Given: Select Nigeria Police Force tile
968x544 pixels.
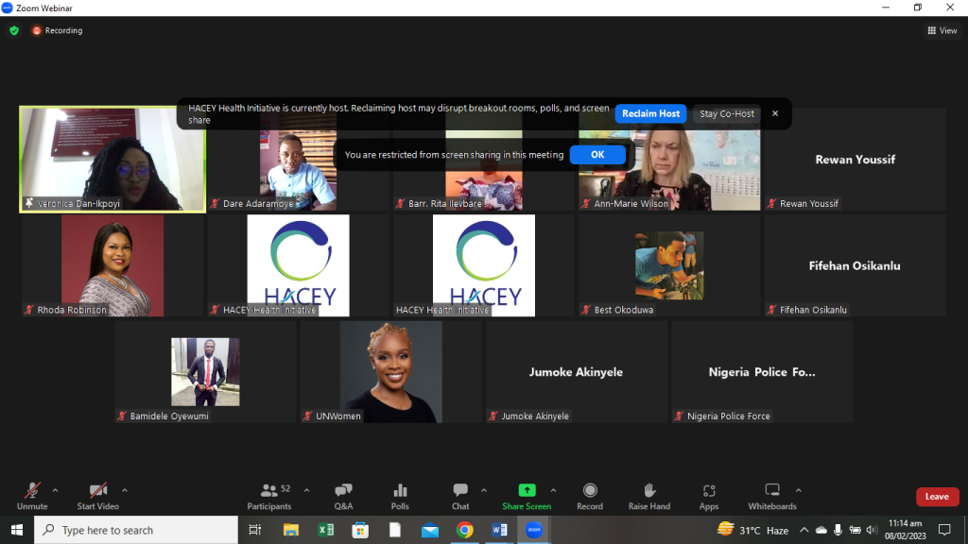Looking at the screenshot, I should coord(763,372).
